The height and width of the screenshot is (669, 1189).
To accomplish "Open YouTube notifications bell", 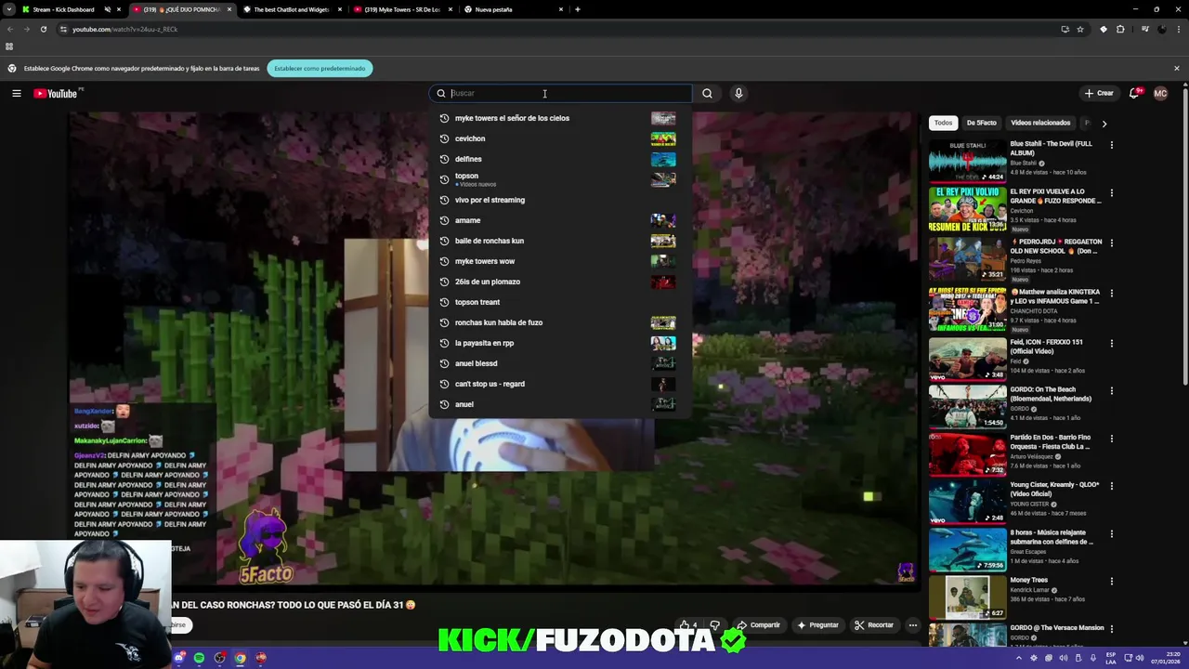I will point(1134,93).
